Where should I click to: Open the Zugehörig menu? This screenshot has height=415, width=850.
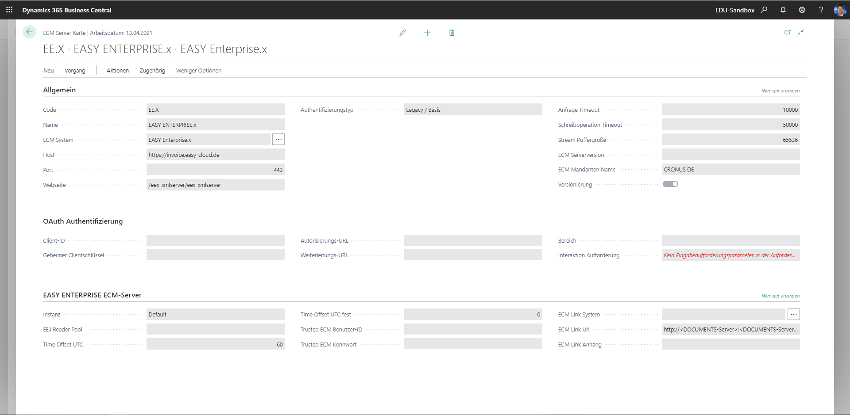152,71
